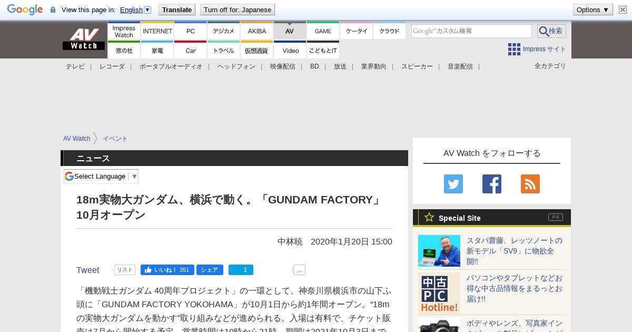Click the Google logo in translate bar
Image resolution: width=632 pixels, height=332 pixels.
point(25,9)
